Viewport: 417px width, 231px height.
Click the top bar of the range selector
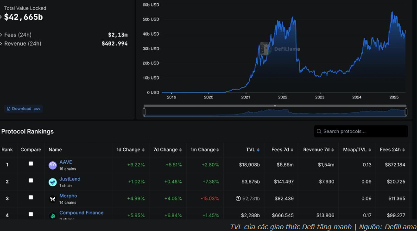pos(275,106)
